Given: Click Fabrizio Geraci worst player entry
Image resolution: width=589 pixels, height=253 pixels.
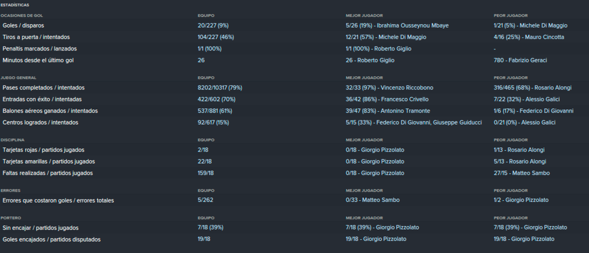Looking at the screenshot, I should (520, 60).
